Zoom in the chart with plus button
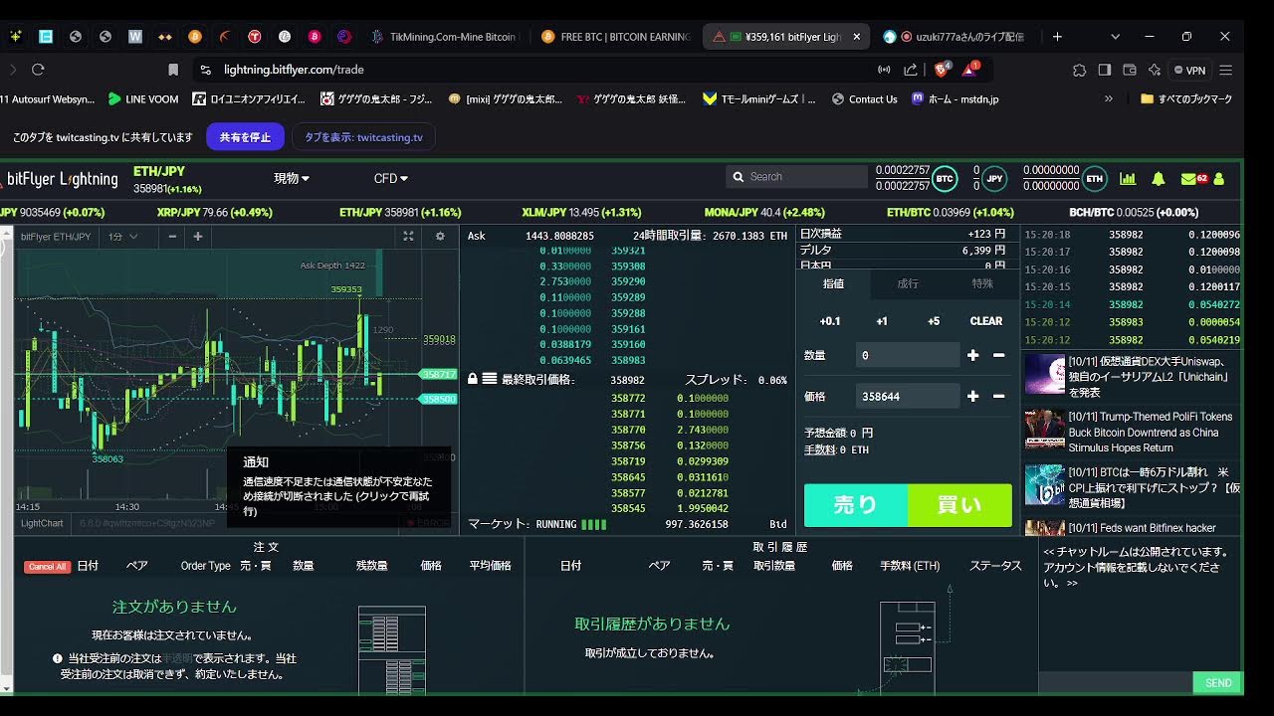Viewport: 1274px width, 716px height. point(198,237)
